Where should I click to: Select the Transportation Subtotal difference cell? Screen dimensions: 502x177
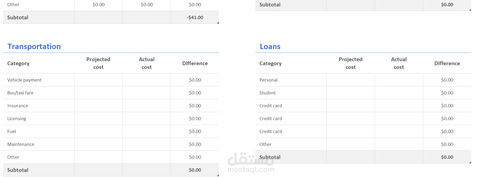[x=195, y=170]
